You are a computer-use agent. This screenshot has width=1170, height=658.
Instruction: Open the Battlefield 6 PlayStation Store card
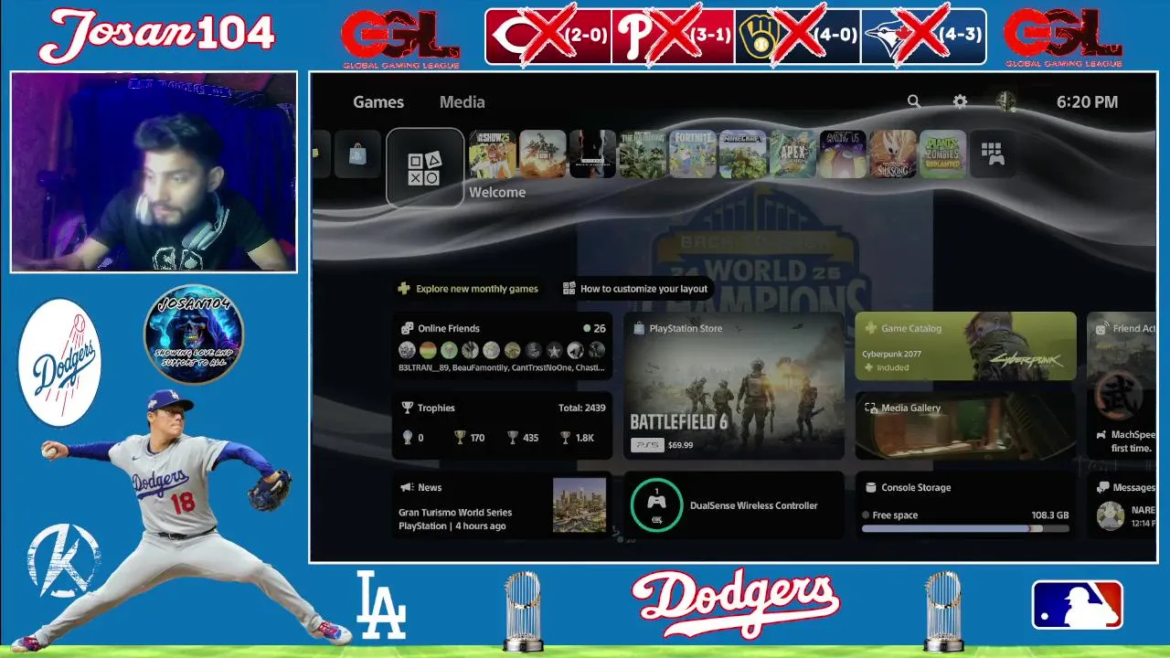734,386
